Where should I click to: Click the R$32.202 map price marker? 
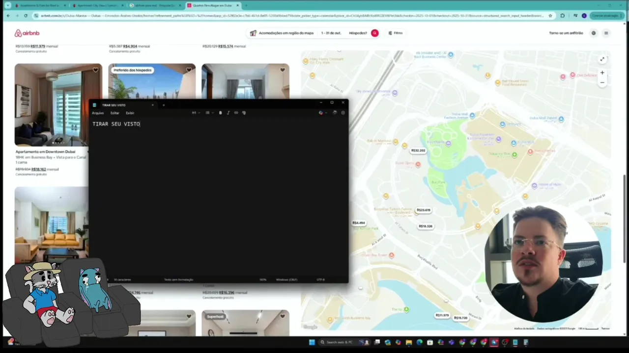coord(418,151)
